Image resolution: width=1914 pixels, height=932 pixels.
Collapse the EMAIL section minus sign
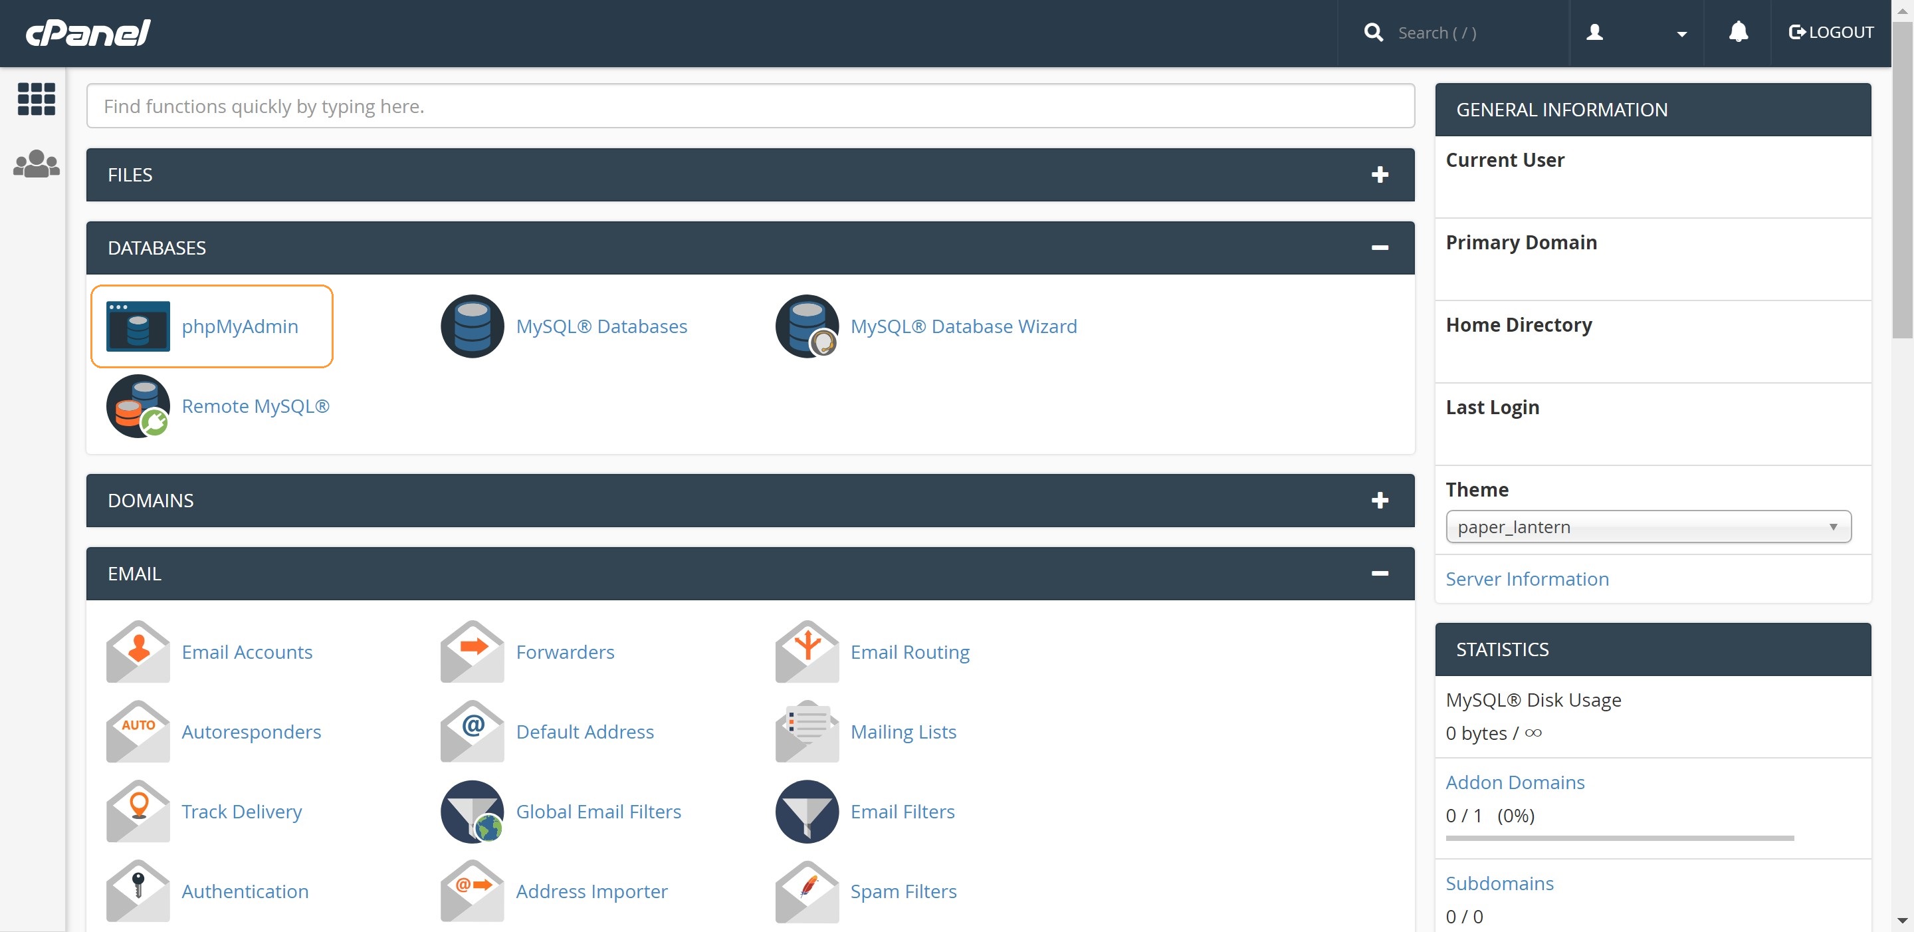click(1380, 573)
